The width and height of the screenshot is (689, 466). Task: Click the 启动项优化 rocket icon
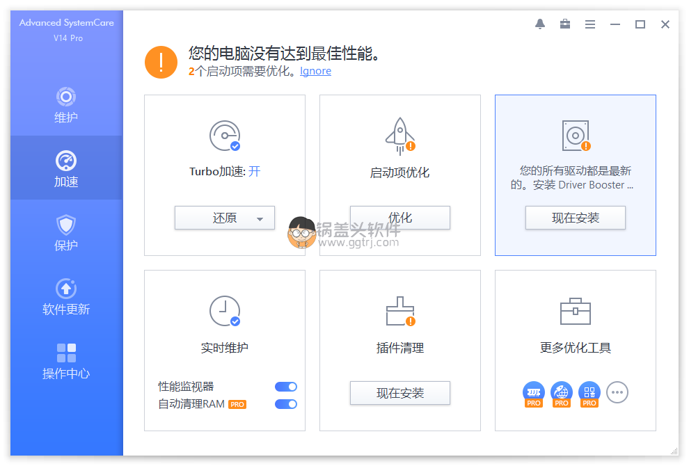[400, 136]
